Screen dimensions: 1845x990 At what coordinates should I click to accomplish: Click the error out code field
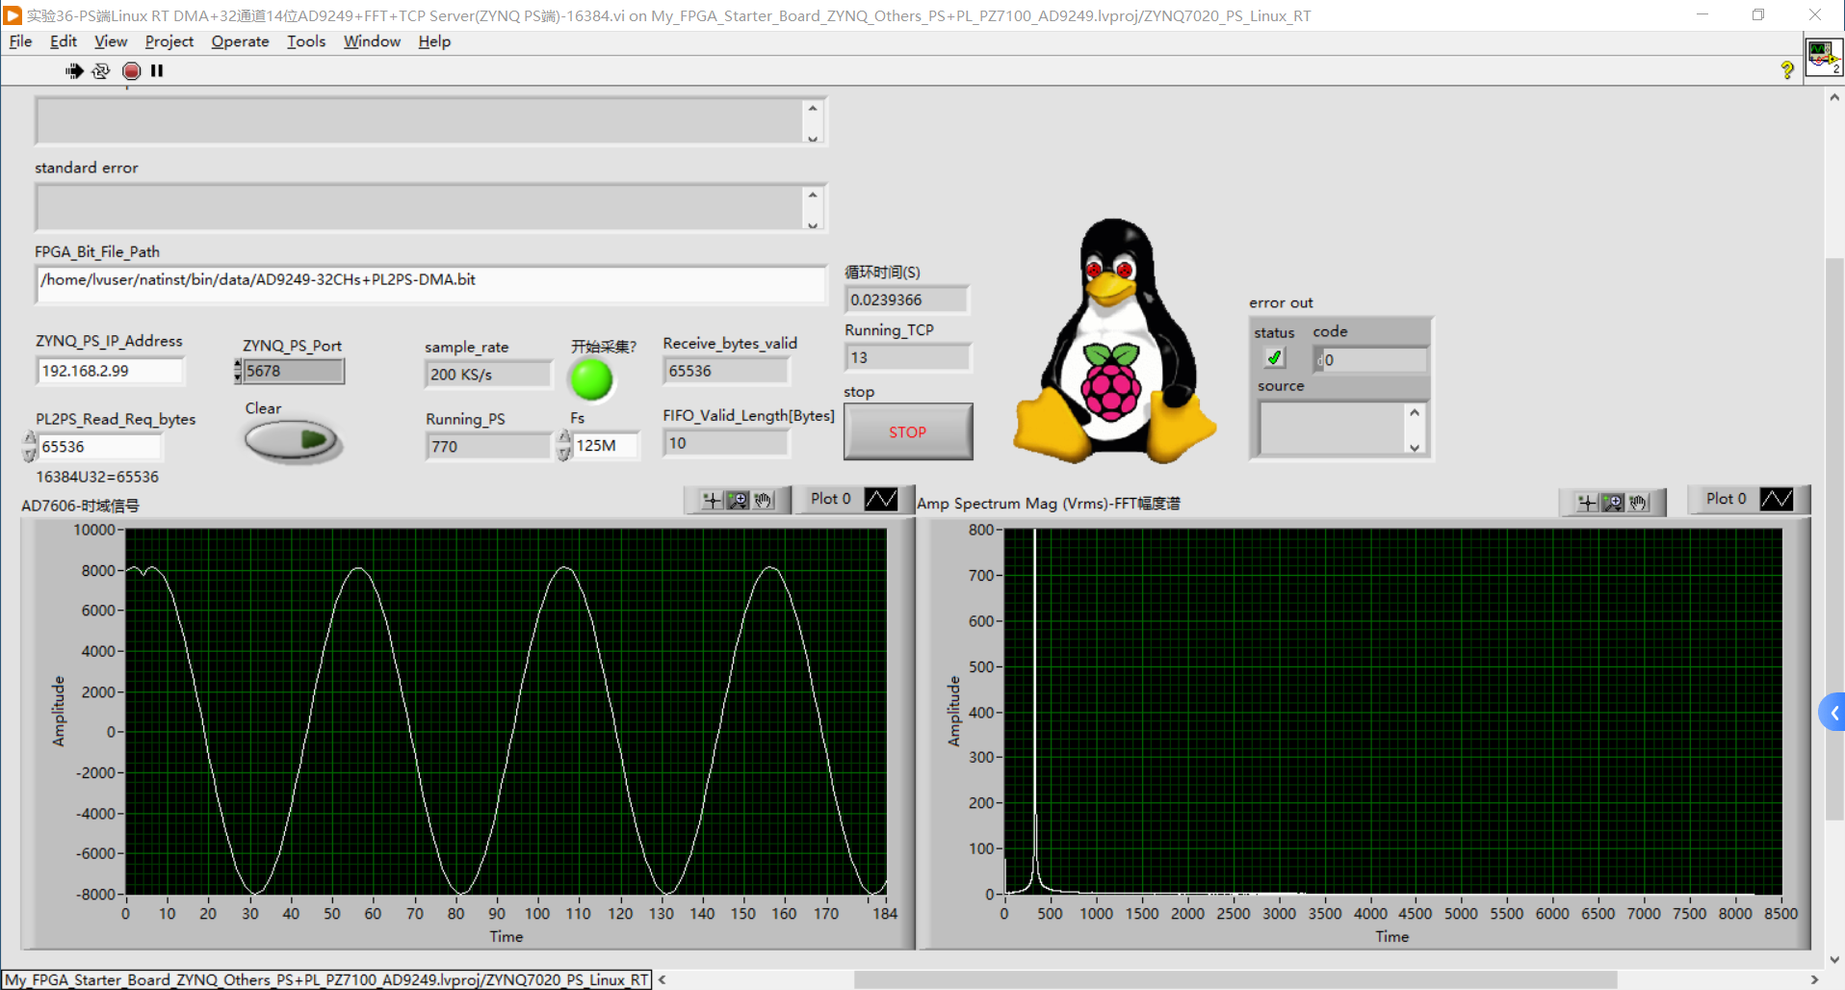click(1370, 360)
